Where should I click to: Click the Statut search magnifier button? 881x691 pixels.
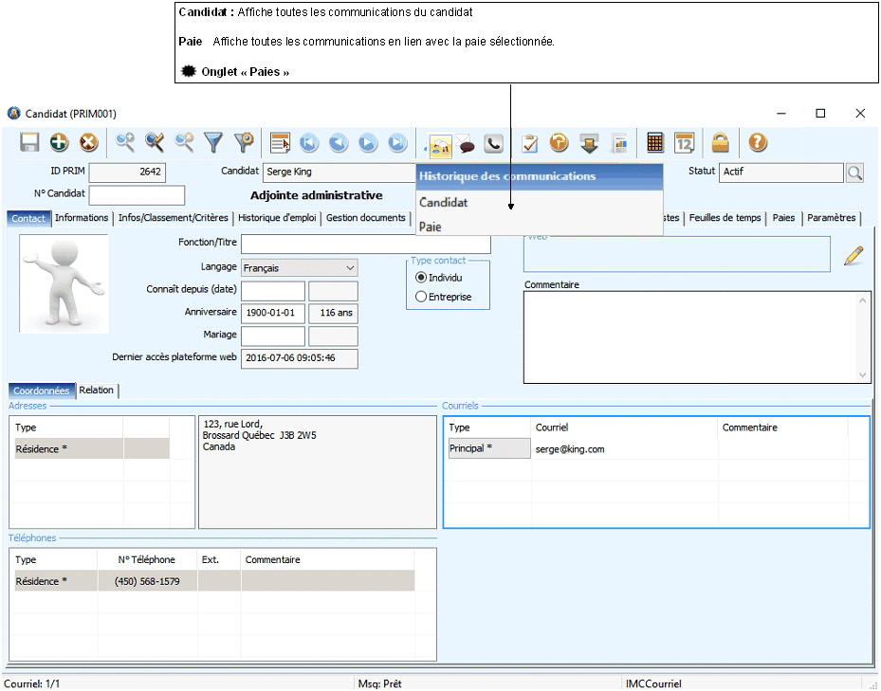[x=854, y=173]
